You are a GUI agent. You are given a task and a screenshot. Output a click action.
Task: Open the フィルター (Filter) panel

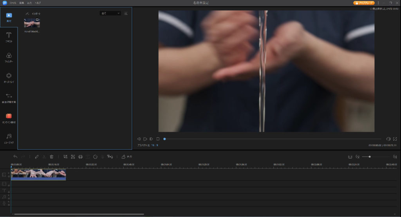click(9, 58)
